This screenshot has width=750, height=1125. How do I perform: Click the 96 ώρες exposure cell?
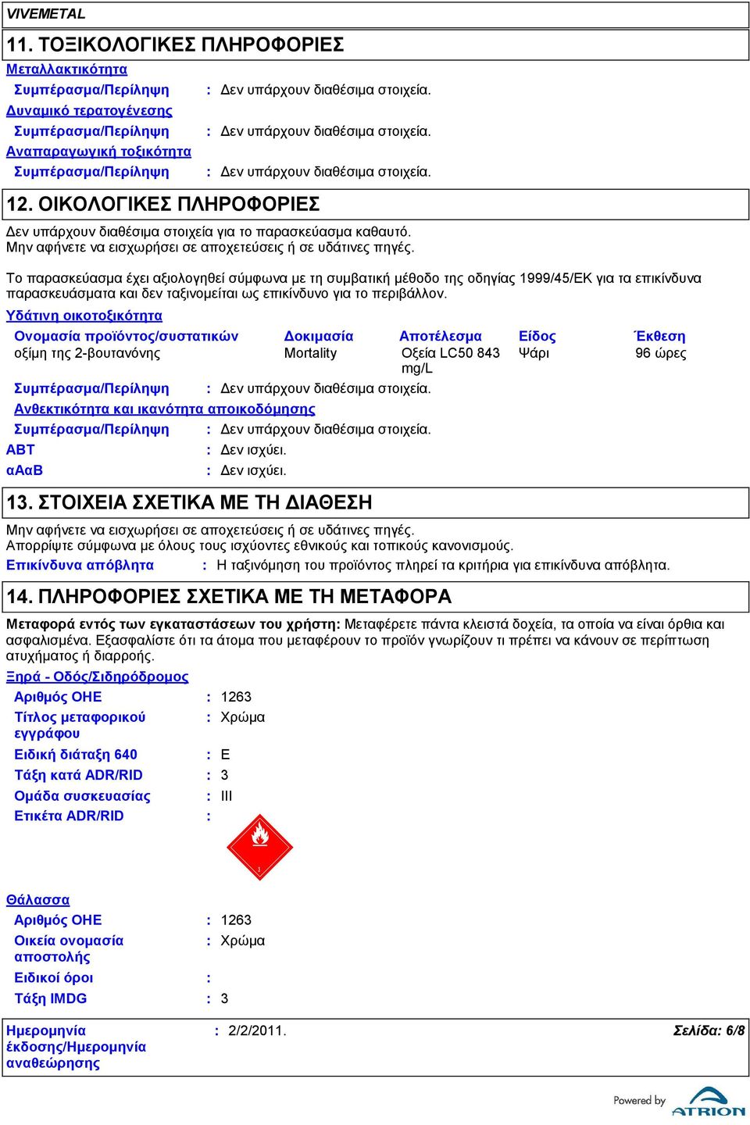pos(661,353)
